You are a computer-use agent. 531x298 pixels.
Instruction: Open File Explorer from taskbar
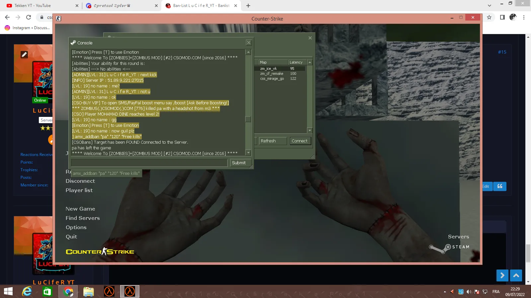pos(89,291)
